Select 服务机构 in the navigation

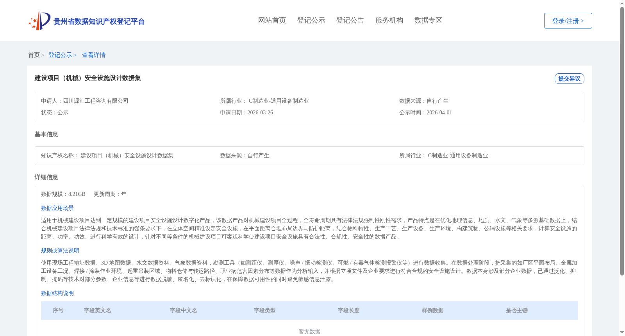tap(389, 20)
